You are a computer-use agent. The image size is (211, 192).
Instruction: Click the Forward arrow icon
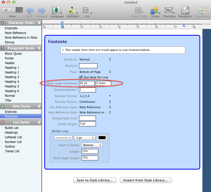tap(42, 10)
